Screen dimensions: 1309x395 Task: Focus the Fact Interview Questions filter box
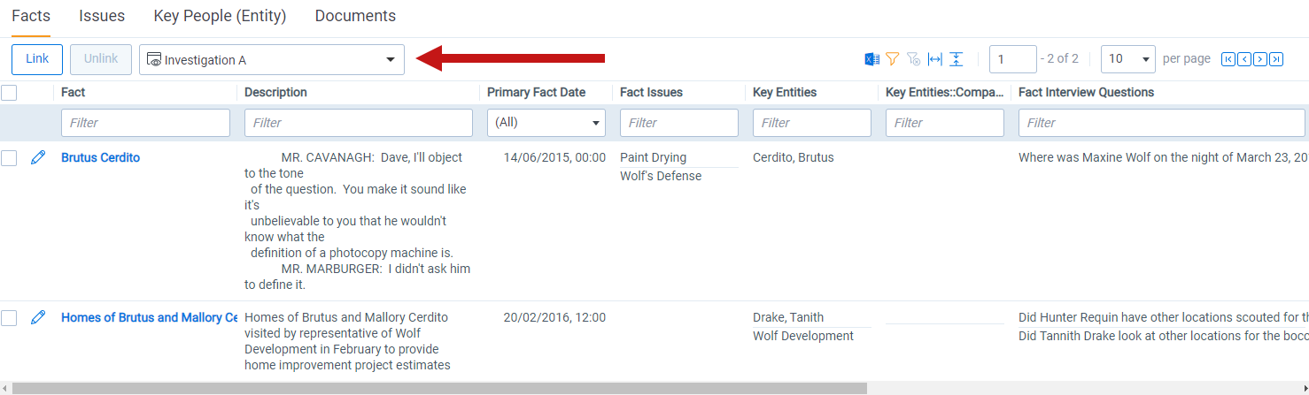[1162, 123]
